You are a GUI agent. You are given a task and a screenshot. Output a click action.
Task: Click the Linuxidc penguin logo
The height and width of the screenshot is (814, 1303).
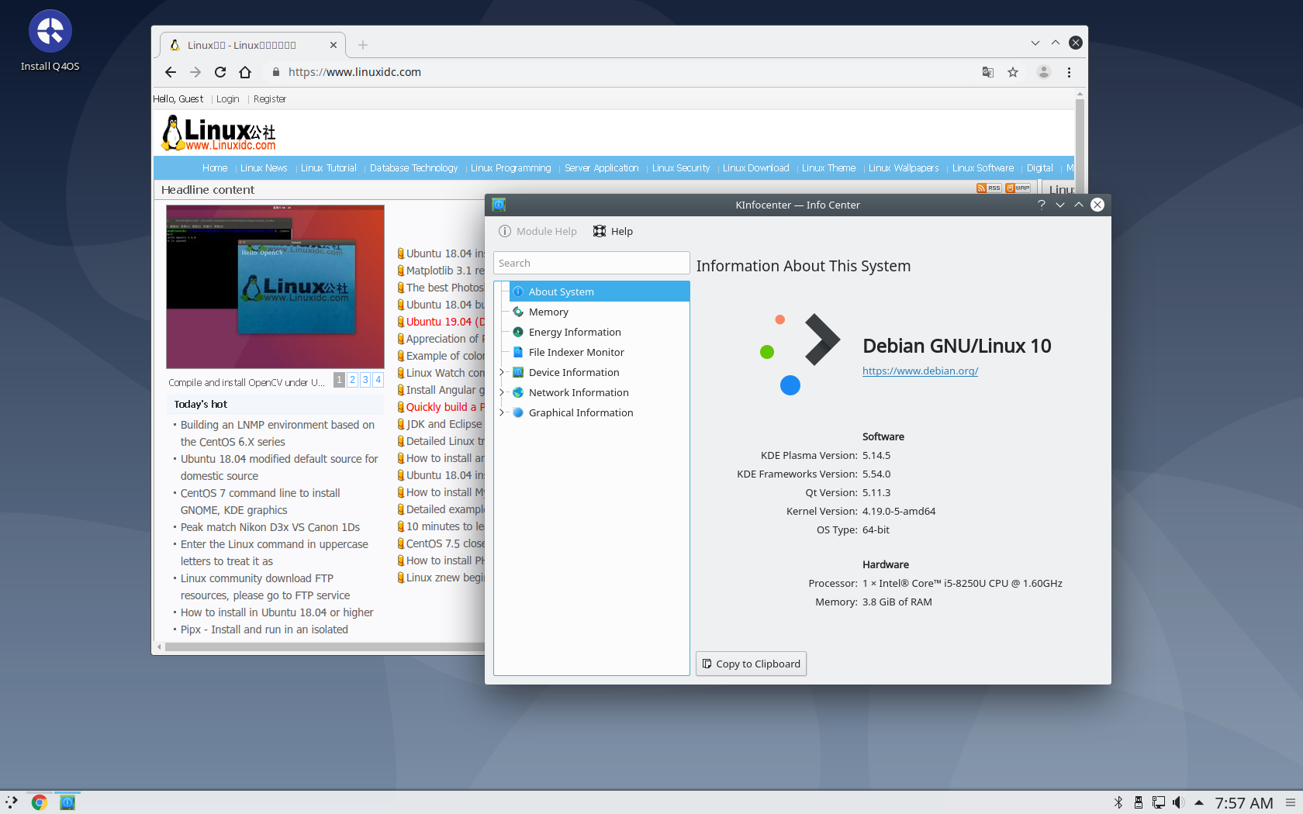(219, 133)
